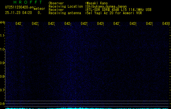Click the HROFFT title text
Image resolution: width=171 pixels, height=109 pixels.
point(28,2)
